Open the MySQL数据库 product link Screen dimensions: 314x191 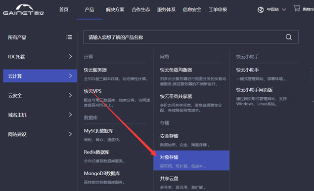[x=98, y=131]
